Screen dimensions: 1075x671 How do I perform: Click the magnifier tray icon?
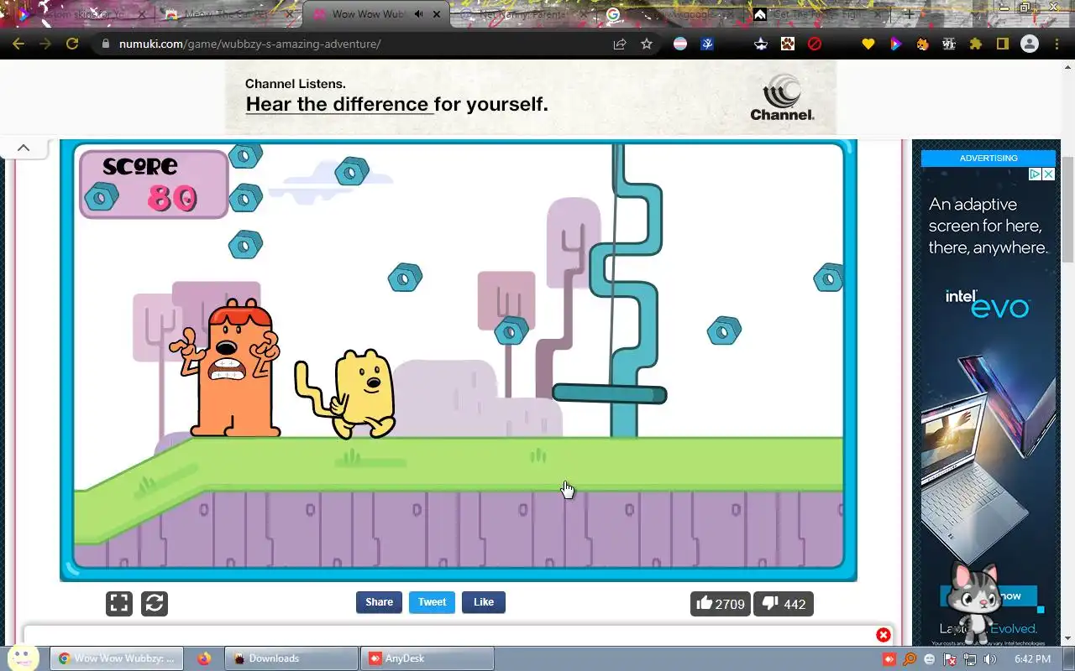910,659
